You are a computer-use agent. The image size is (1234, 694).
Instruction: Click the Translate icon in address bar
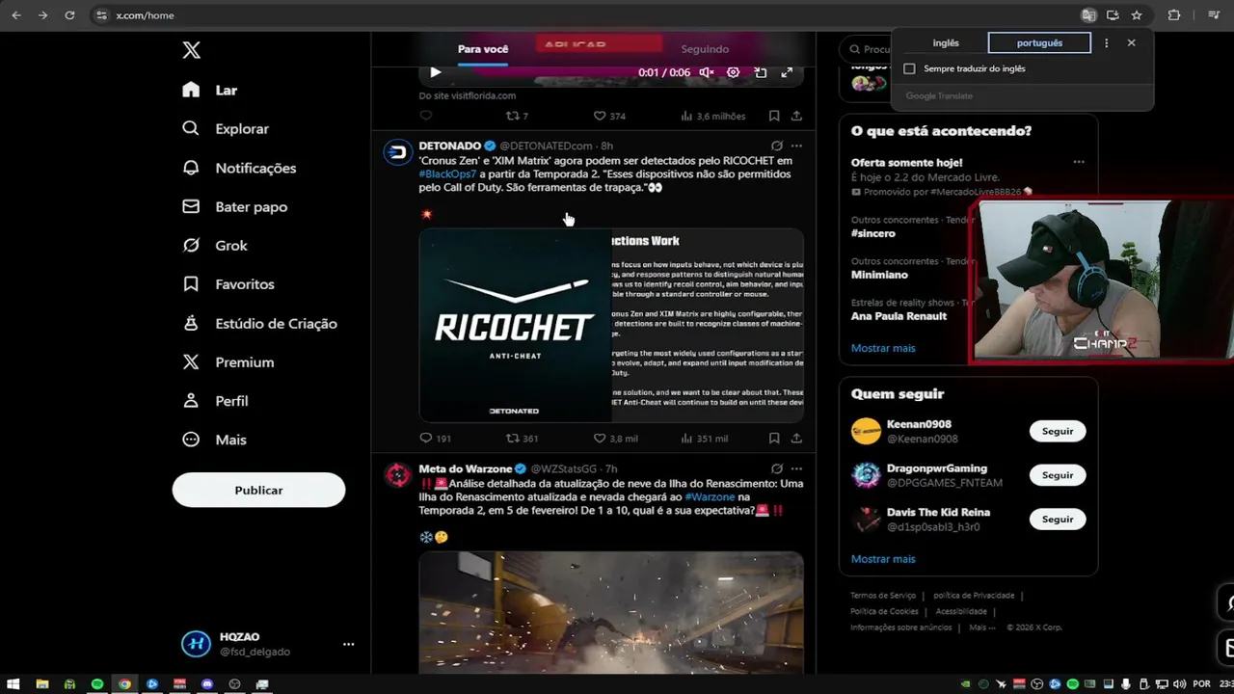coord(1088,15)
